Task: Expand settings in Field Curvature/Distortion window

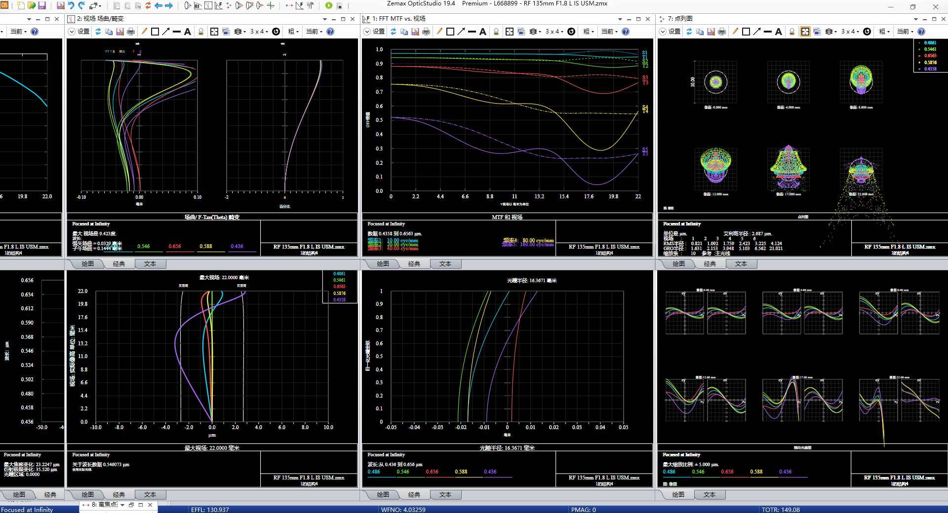Action: tap(79, 32)
